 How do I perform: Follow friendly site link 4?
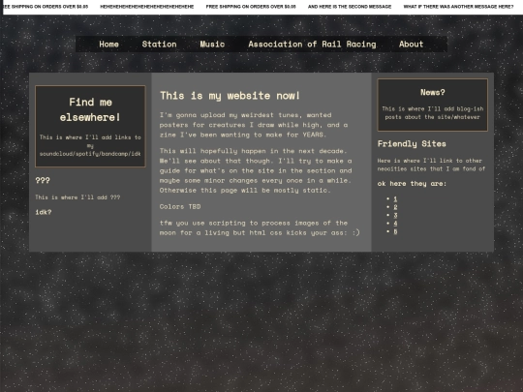(395, 224)
